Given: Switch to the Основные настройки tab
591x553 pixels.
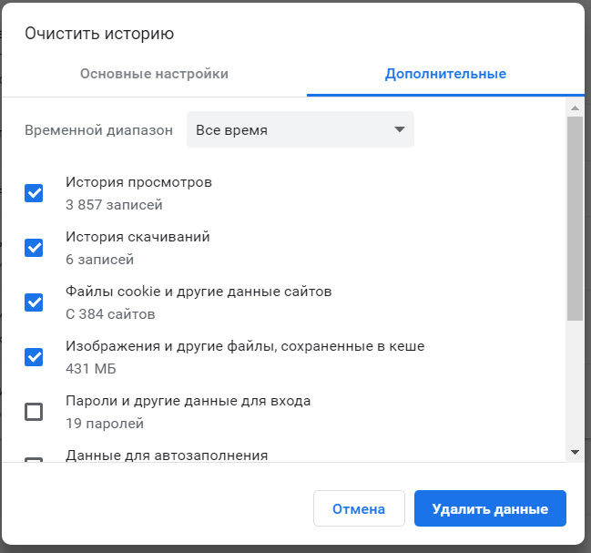Looking at the screenshot, I should (154, 74).
